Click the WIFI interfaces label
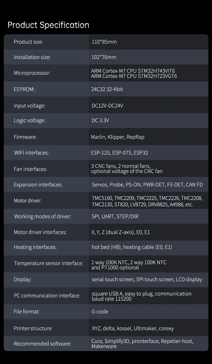Viewport: 212px width, 364px height. click(x=31, y=153)
